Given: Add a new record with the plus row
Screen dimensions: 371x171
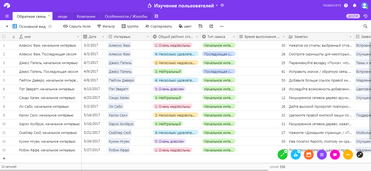Looking at the screenshot, I should click(4, 158).
